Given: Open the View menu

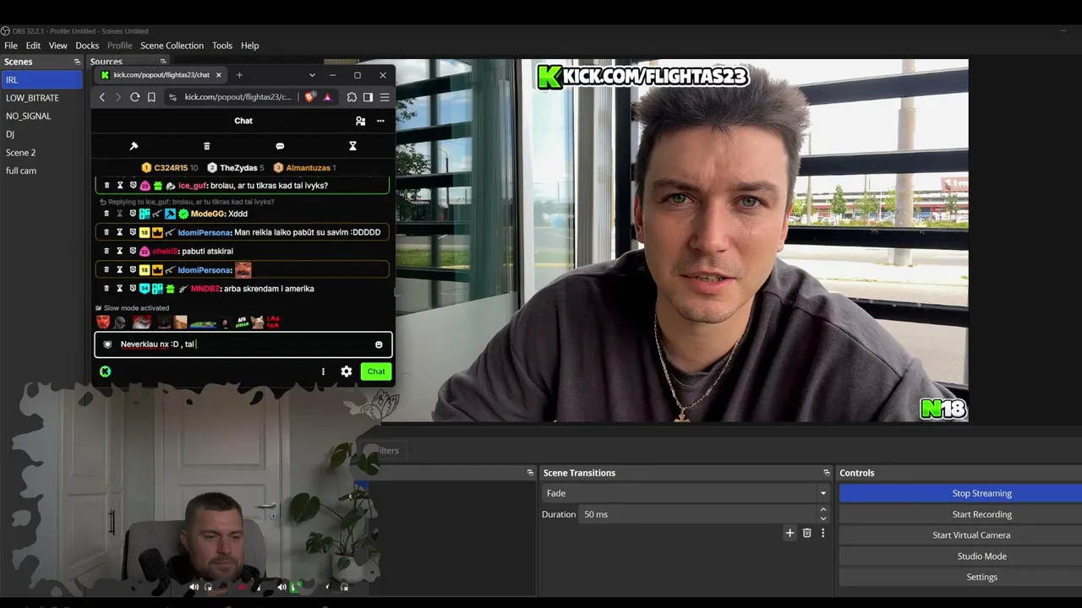Looking at the screenshot, I should (58, 46).
